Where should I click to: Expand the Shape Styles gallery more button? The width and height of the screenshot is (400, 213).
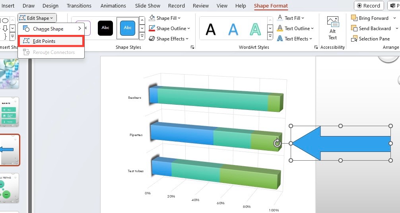142,36
